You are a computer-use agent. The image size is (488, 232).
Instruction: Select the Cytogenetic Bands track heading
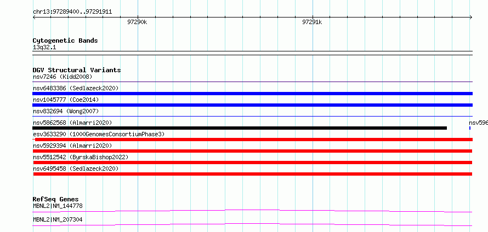coord(65,40)
